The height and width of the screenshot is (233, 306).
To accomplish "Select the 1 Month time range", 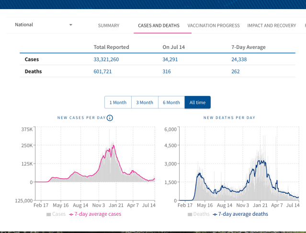I will tap(118, 103).
